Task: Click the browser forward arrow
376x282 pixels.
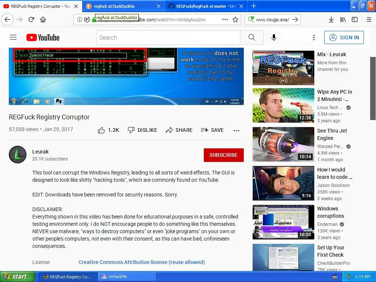Action: (19, 19)
